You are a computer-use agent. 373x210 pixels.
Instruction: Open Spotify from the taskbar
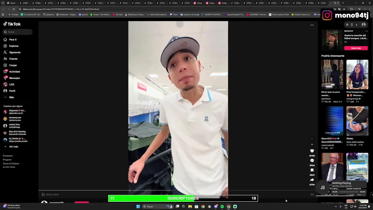coord(222,206)
